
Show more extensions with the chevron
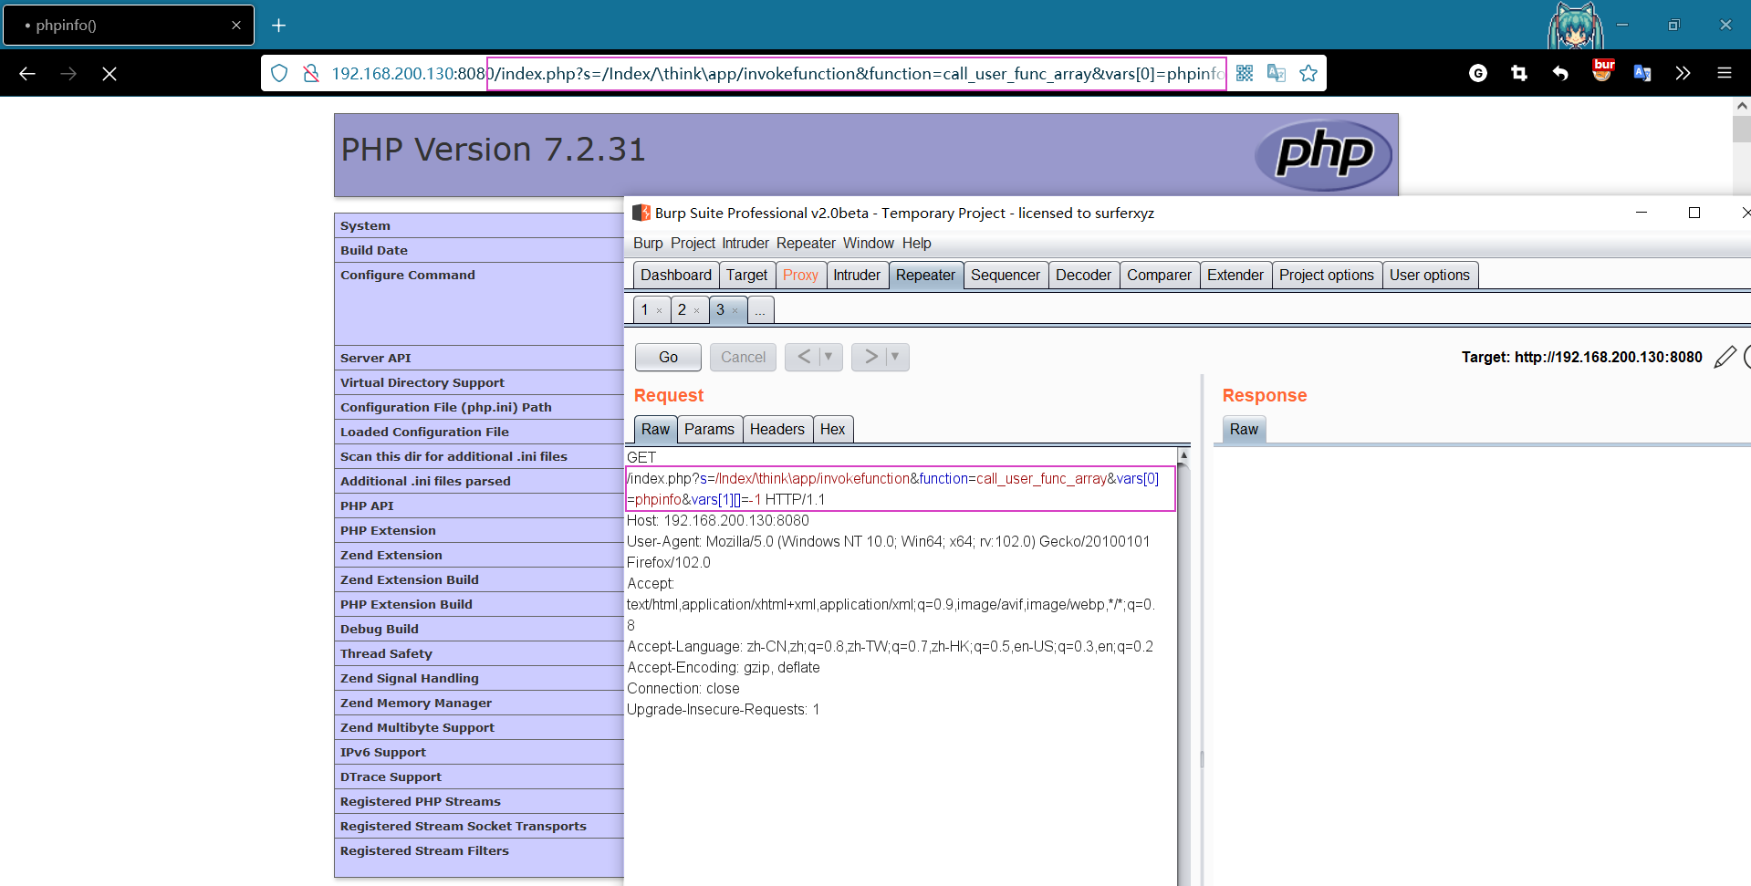1683,73
